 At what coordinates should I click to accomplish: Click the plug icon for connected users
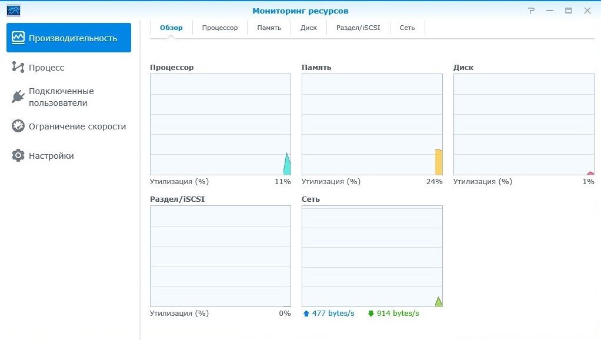tap(18, 96)
